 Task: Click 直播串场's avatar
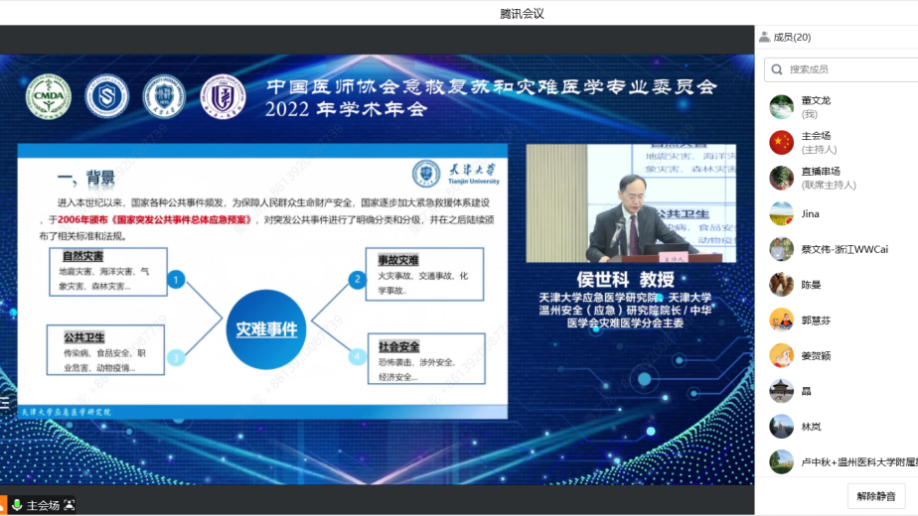pyautogui.click(x=781, y=178)
